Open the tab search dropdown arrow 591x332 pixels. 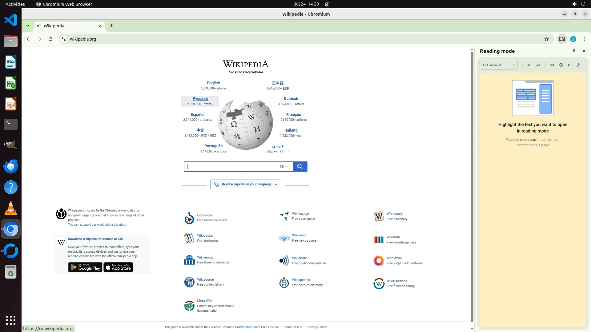[x=28, y=26]
